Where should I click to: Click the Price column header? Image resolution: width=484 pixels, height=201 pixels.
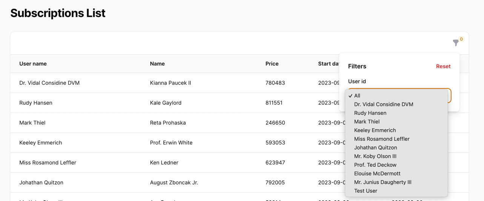click(x=272, y=64)
